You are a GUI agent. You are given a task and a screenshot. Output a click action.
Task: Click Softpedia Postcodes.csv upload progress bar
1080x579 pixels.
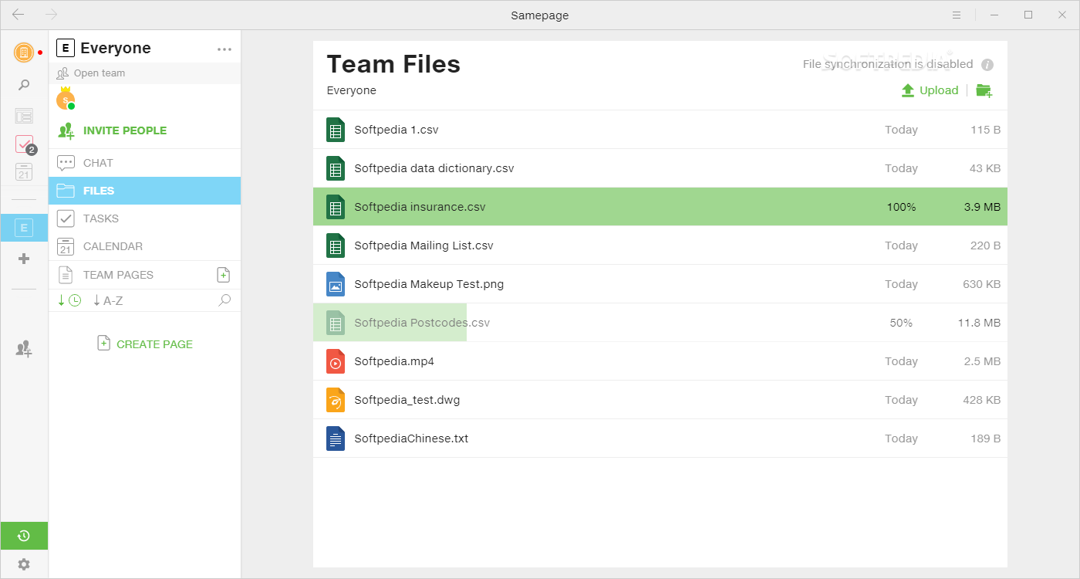click(x=390, y=323)
